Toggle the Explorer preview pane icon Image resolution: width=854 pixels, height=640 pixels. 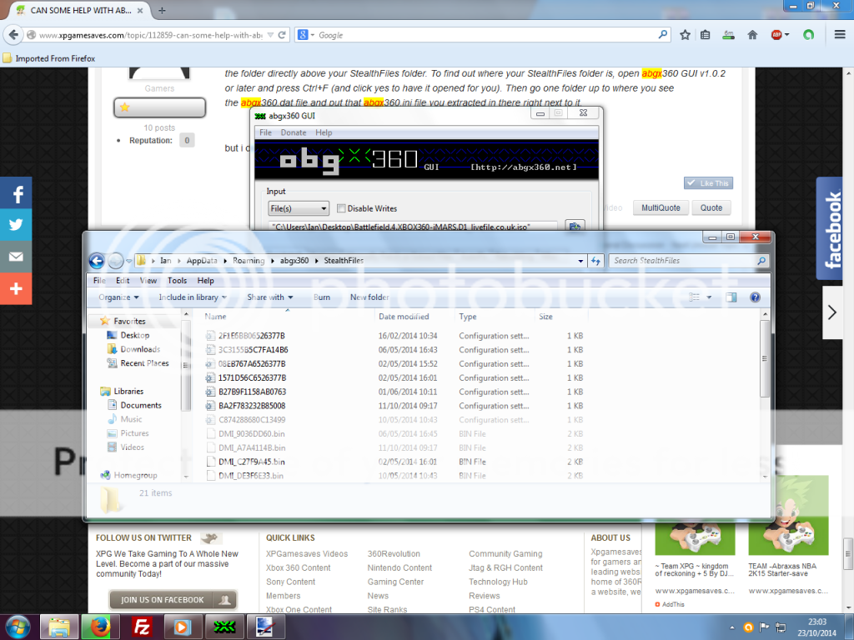click(x=731, y=297)
